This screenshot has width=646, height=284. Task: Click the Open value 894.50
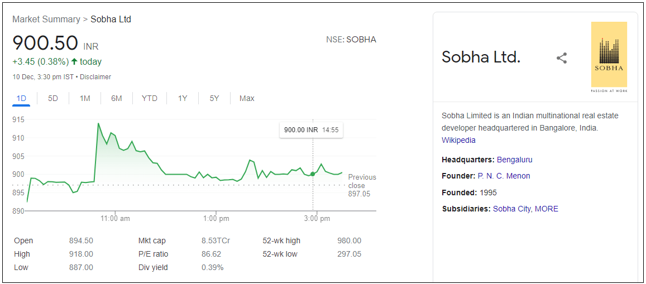click(x=81, y=241)
